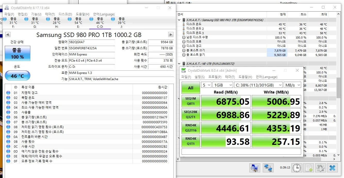Select drive G: status icon in CrystalDiskInfo
Image resolution: width=344 pixels, height=178 pixels.
[x=26, y=19]
